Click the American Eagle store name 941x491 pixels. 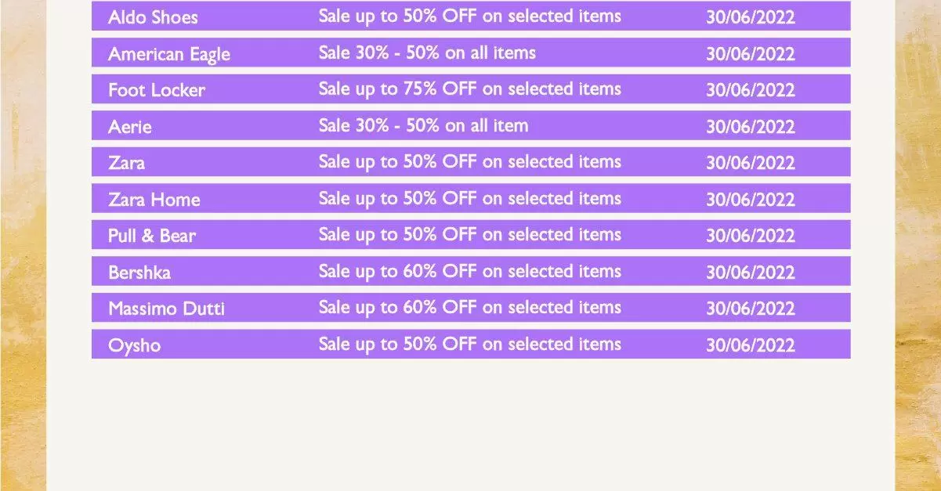click(x=169, y=54)
